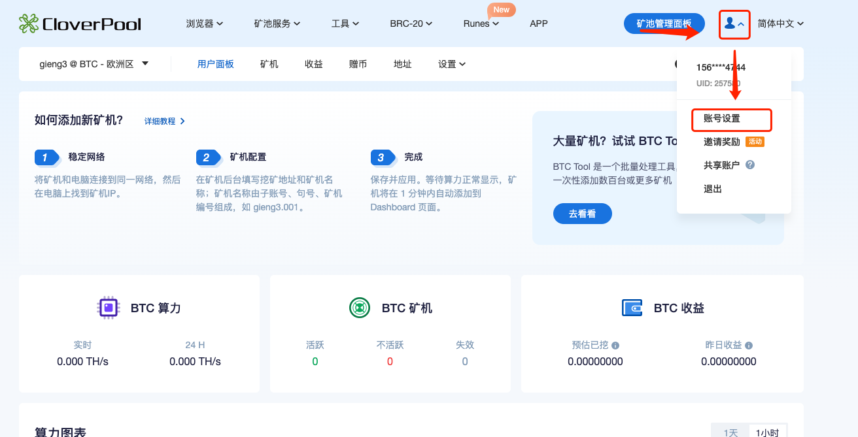Click the 不活跃 miner count 0
This screenshot has height=437, width=858.
point(390,361)
